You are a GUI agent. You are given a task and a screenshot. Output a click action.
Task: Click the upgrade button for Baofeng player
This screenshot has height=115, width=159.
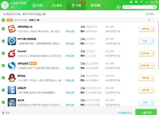pyautogui.click(x=145, y=90)
